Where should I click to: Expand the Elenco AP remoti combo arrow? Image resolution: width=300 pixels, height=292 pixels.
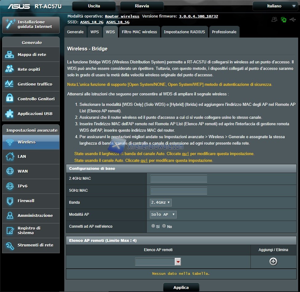pyautogui.click(x=178, y=262)
